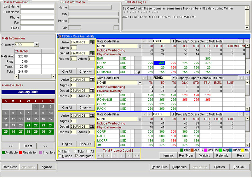Open Rate Info
Screen dimensions: 252x178
tap(222, 155)
